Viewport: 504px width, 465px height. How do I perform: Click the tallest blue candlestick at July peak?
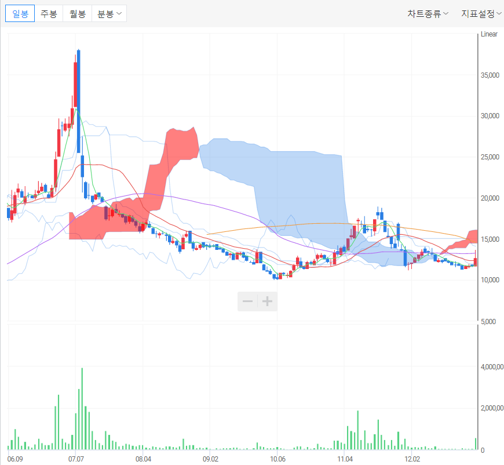click(x=79, y=101)
